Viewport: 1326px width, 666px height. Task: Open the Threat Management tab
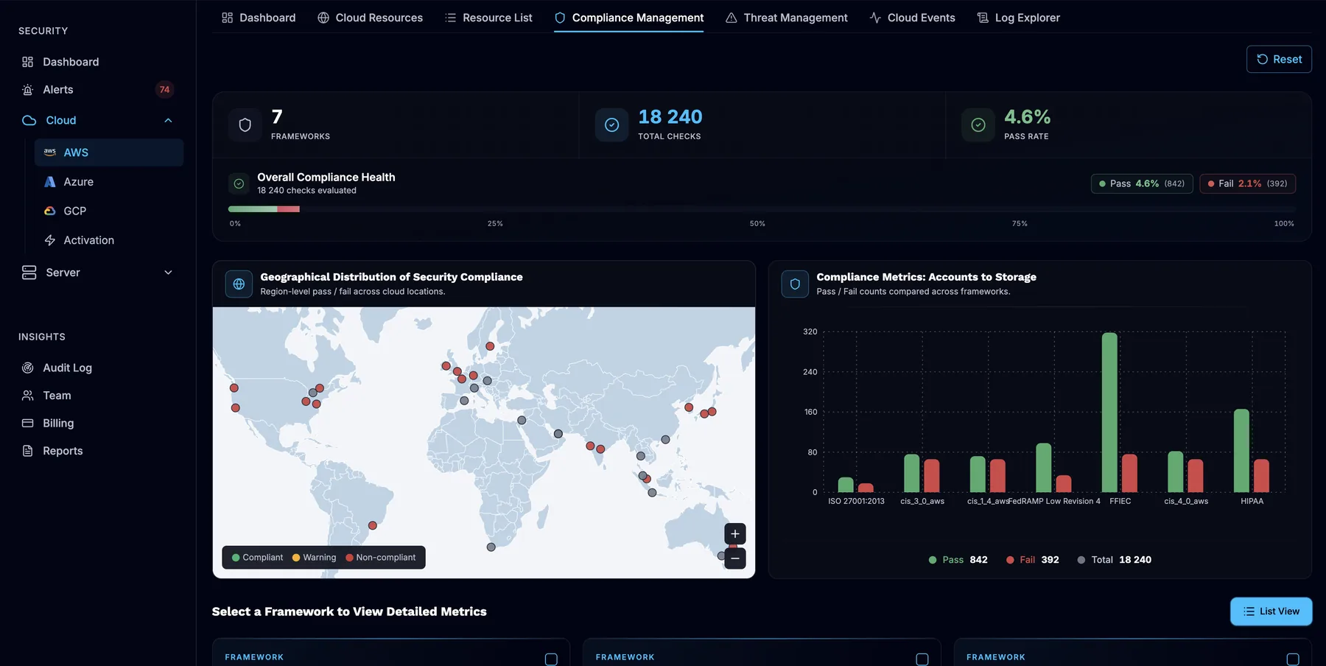786,18
